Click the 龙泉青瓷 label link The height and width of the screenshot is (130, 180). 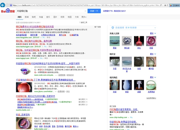pyautogui.click(x=151, y=92)
